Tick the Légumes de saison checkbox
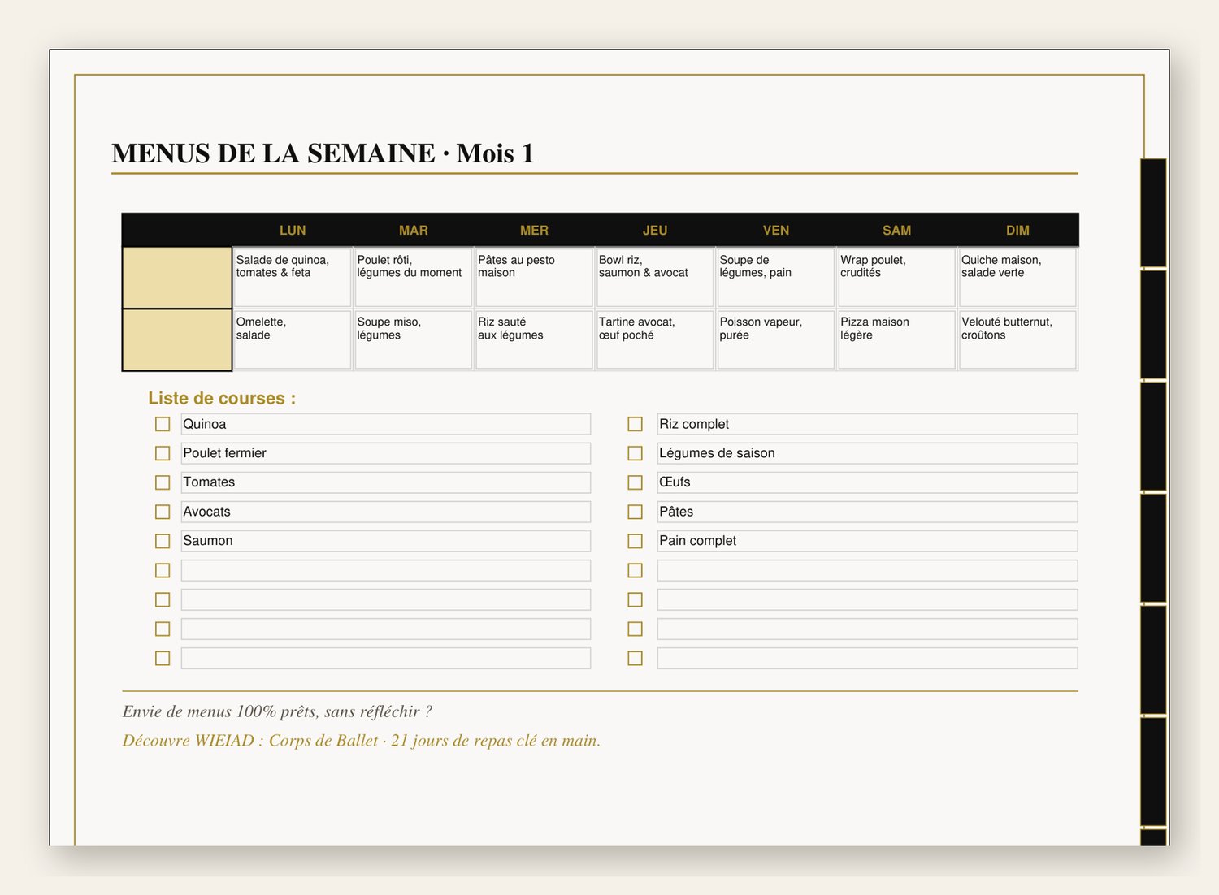This screenshot has width=1219, height=895. pos(636,453)
